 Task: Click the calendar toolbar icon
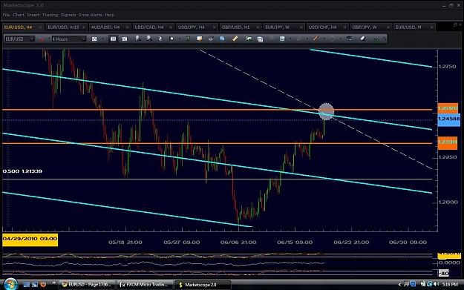click(x=260, y=39)
